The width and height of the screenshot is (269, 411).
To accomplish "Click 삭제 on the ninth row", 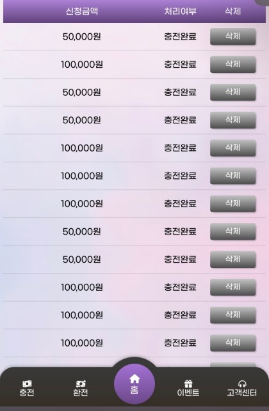I will [232, 260].
